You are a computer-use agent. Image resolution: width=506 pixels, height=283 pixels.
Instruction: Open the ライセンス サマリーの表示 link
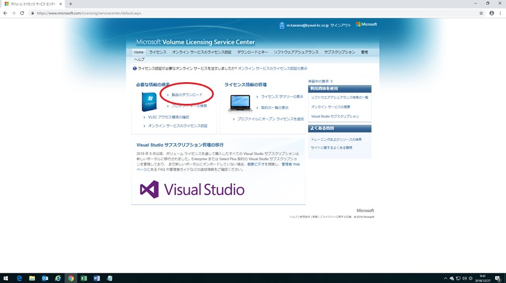click(282, 96)
